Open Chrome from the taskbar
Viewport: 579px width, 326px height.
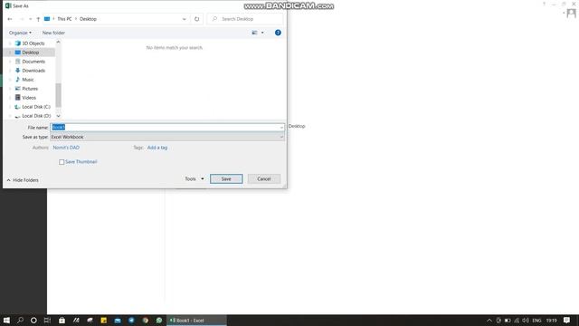point(146,320)
